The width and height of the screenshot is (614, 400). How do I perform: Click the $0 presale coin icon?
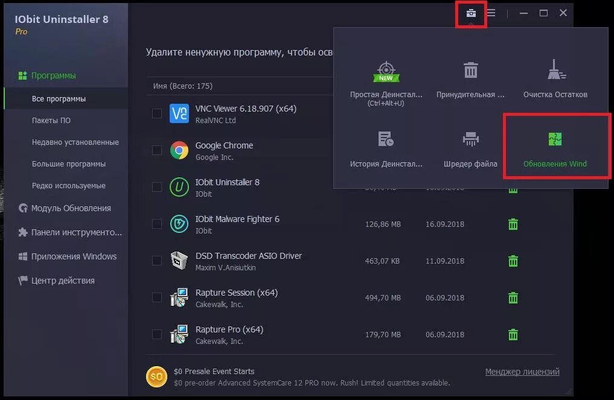[x=156, y=376]
